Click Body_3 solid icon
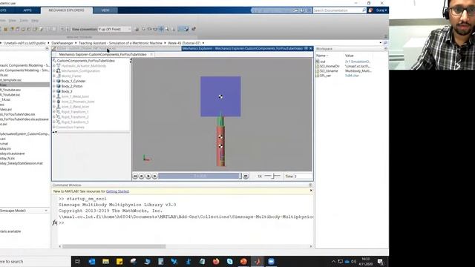This screenshot has height=267, width=475. point(59,91)
